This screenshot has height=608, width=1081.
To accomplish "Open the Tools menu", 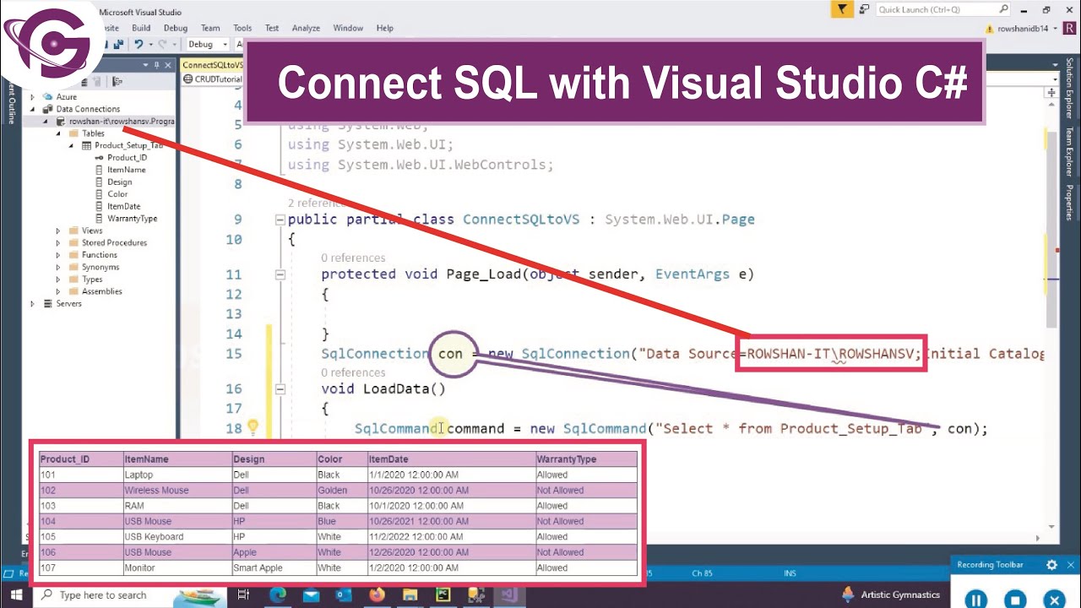I will click(242, 28).
